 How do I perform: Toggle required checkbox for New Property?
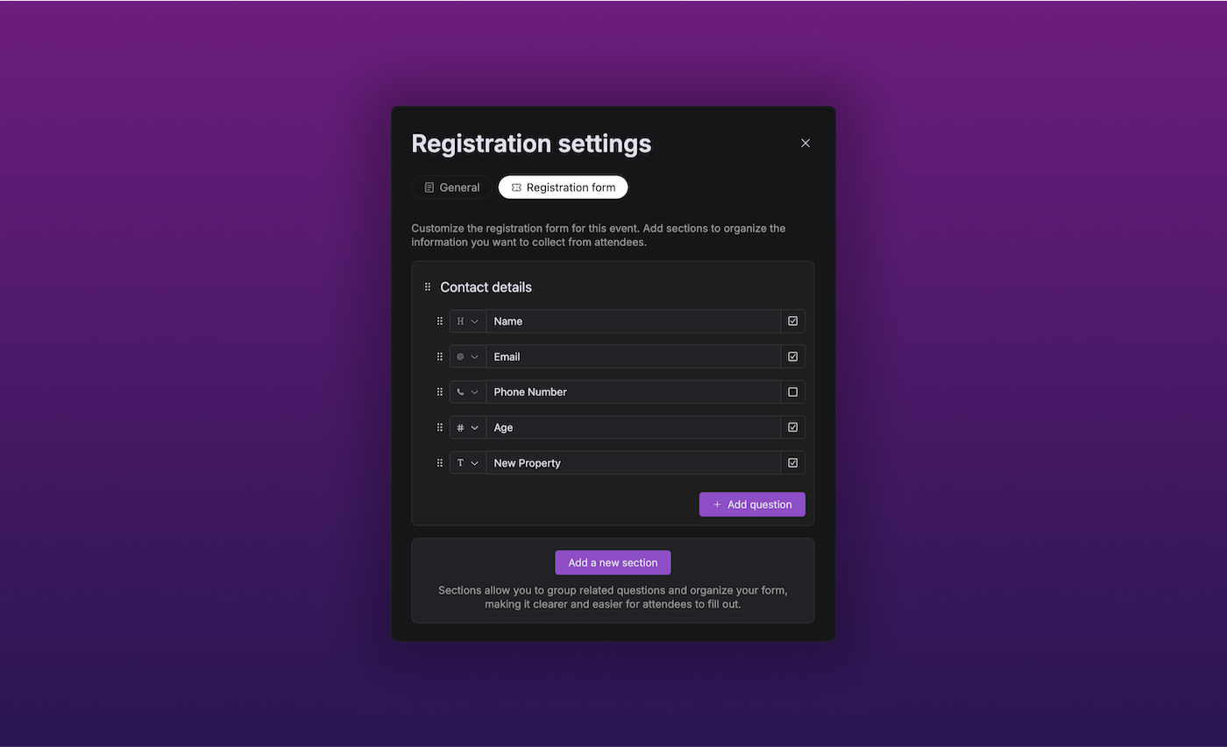(x=792, y=463)
